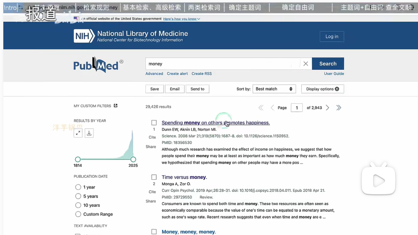Click the MY CUSTOM FILTERS text link
The height and width of the screenshot is (235, 418).
coord(92,106)
